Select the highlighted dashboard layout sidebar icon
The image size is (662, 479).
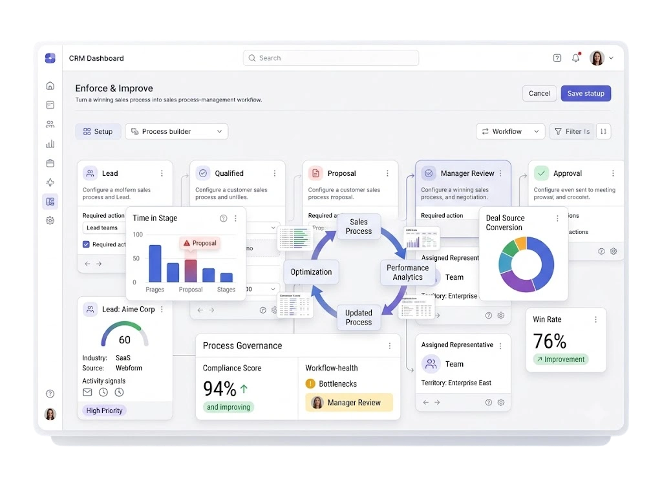coord(50,201)
